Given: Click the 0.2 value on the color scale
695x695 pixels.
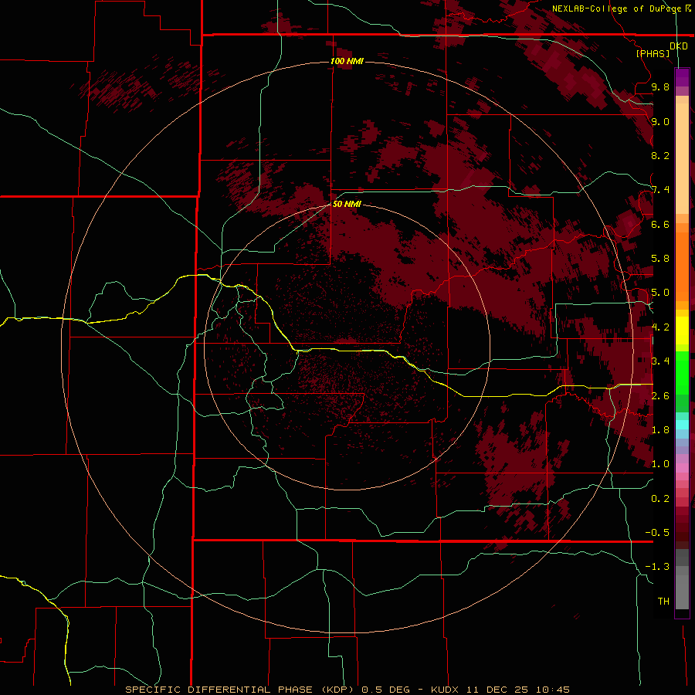Looking at the screenshot, I should [660, 499].
